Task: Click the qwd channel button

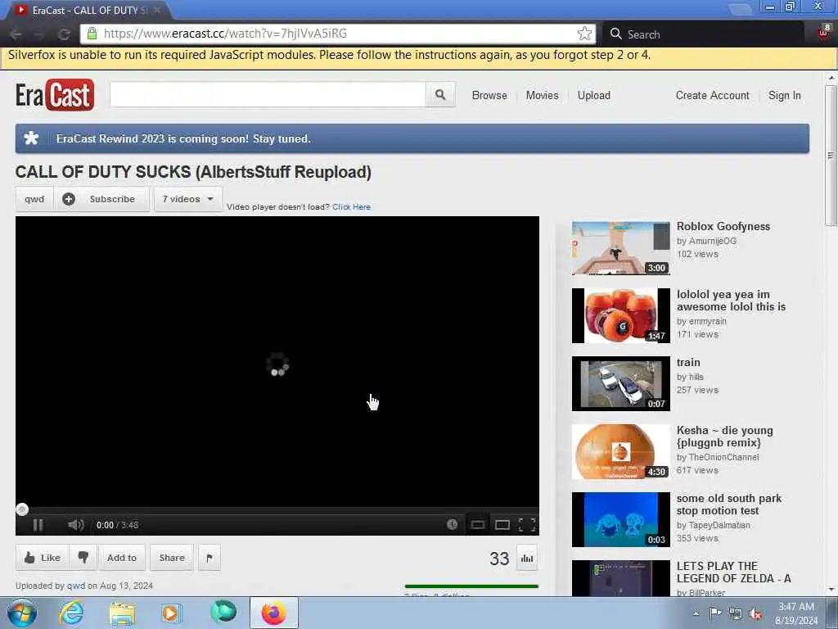Action: (34, 199)
